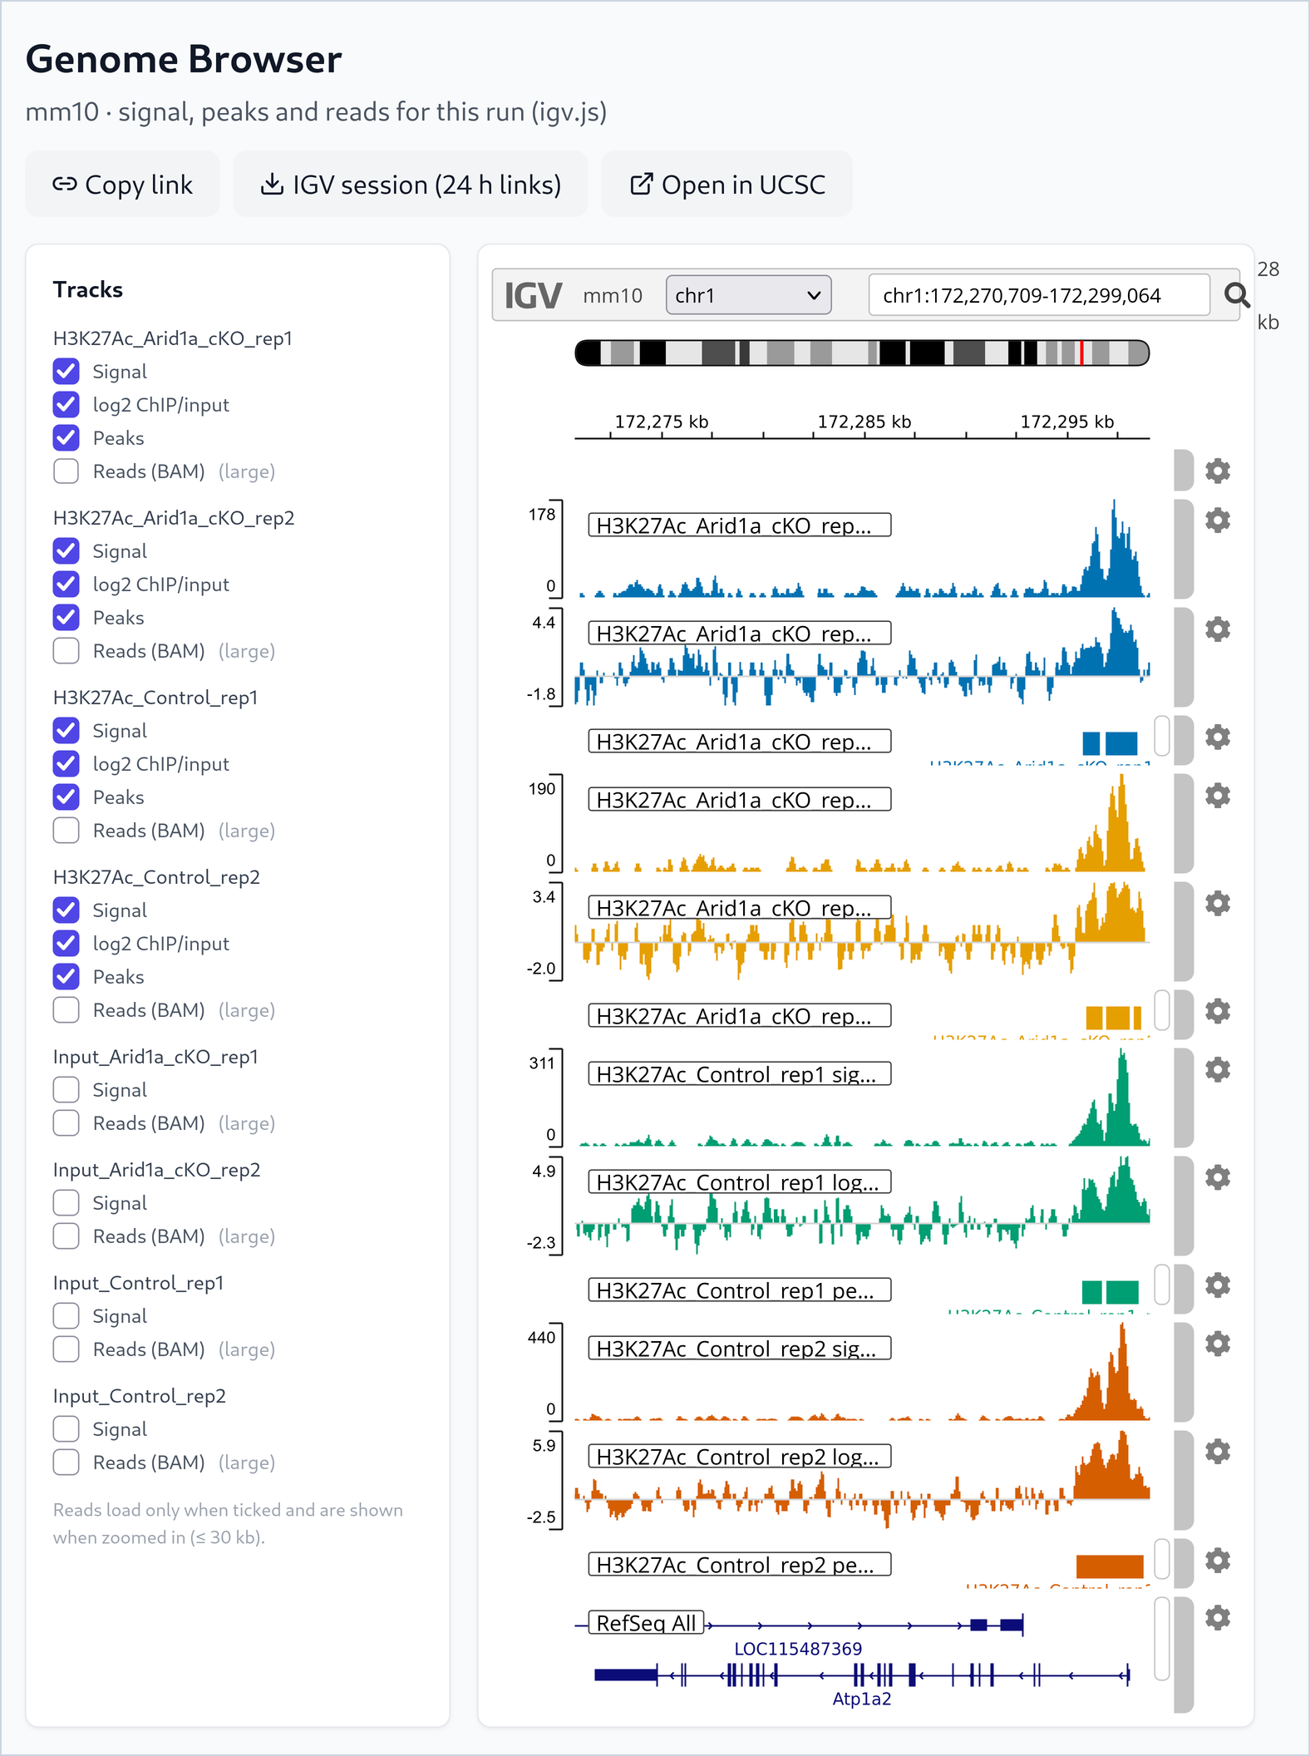Screen dimensions: 1310x1756
Task: Click the chromosome ideogram bar
Action: click(x=862, y=353)
